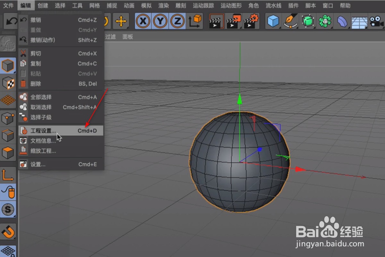Open the 捕捉 menu

[112, 5]
